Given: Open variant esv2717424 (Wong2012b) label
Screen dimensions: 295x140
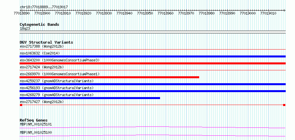Looking at the screenshot, I should point(42,67).
